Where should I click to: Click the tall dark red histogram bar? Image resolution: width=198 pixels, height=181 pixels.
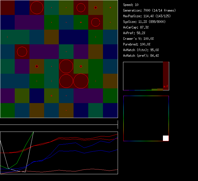pyautogui.click(x=166, y=74)
